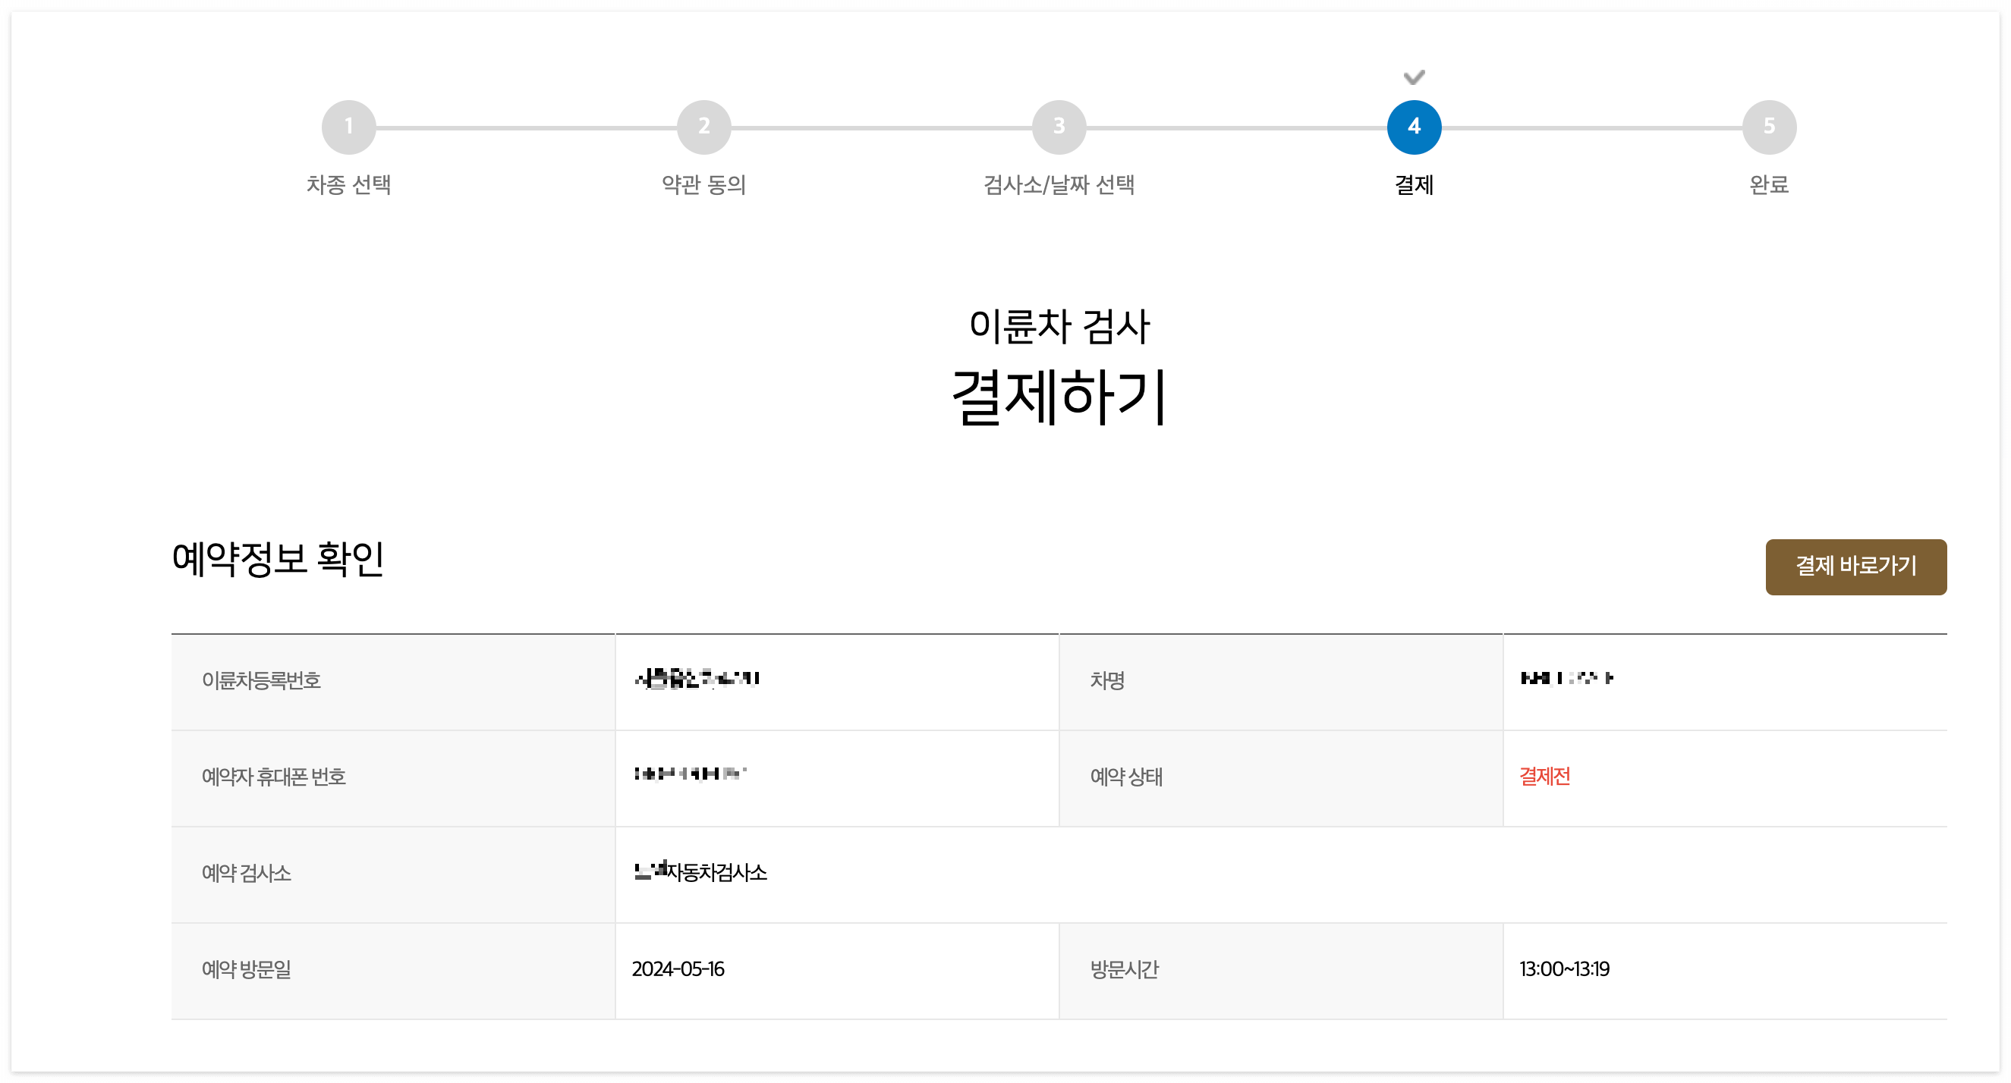Screen dimensions: 2011x1083
Task: Click the 차종 선택 step label
Action: coord(348,185)
